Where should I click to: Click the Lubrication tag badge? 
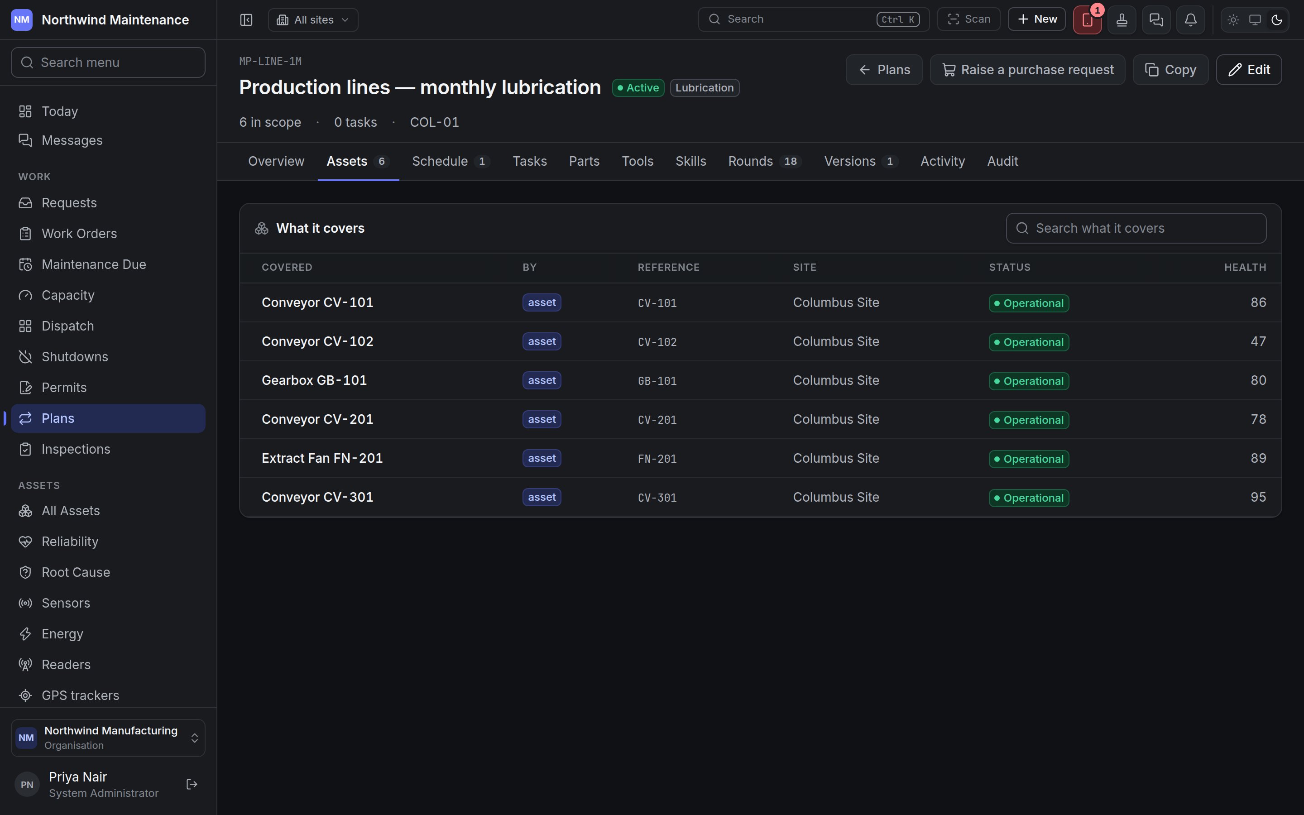(x=704, y=88)
